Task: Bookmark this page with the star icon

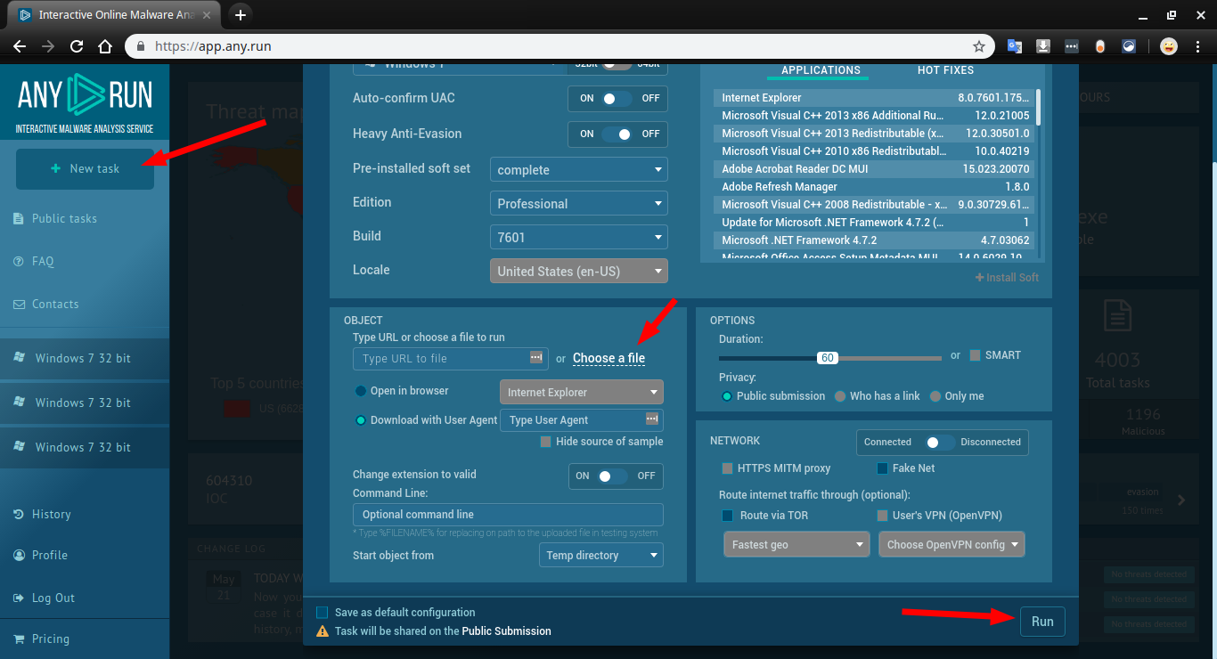Action: [978, 46]
